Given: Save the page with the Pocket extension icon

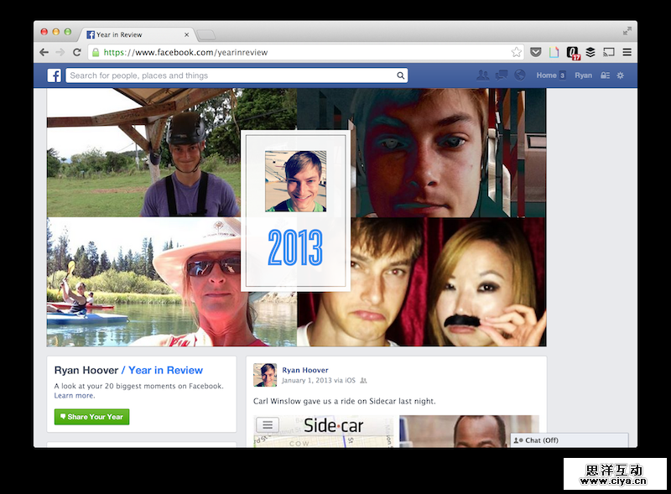Looking at the screenshot, I should [x=536, y=51].
